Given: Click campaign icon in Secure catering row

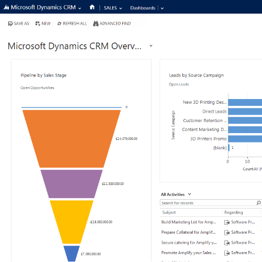Looking at the screenshot, I should pyautogui.click(x=227, y=243).
